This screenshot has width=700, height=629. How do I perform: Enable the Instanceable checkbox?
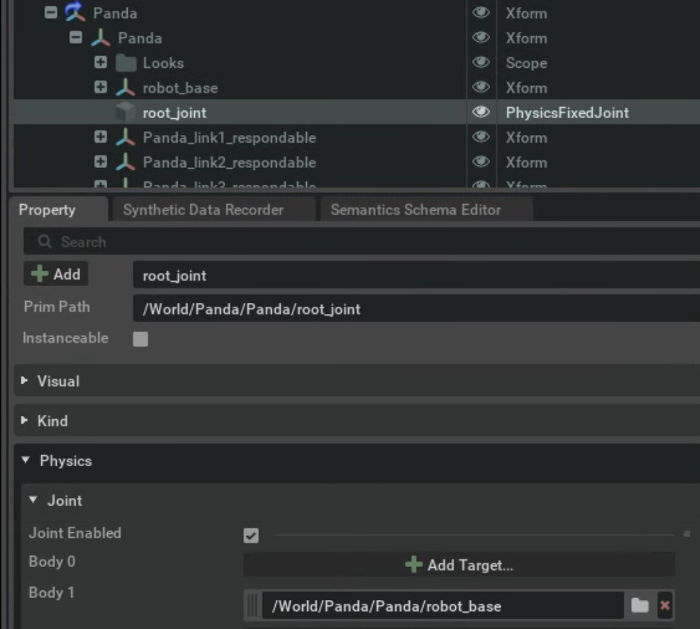click(x=141, y=338)
